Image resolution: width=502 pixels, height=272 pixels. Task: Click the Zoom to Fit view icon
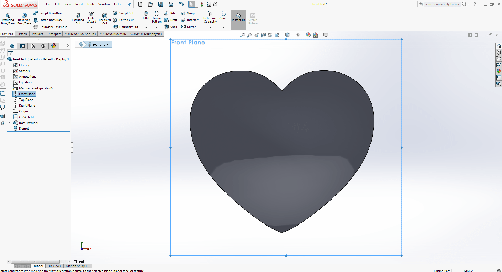click(243, 35)
